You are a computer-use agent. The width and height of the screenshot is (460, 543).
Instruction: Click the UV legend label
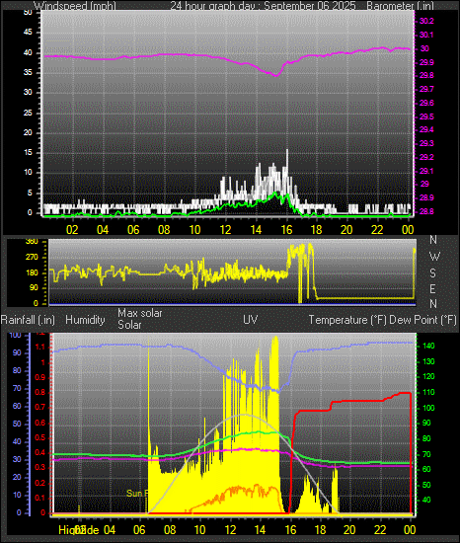pos(251,319)
